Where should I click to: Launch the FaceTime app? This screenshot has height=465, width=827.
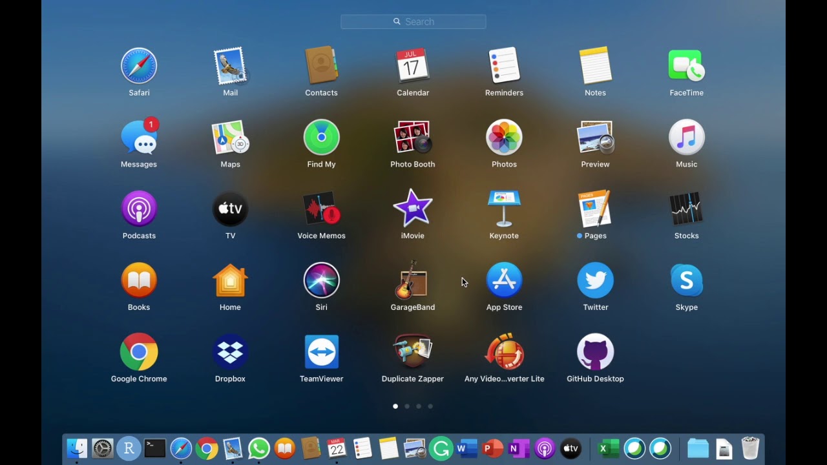(686, 66)
